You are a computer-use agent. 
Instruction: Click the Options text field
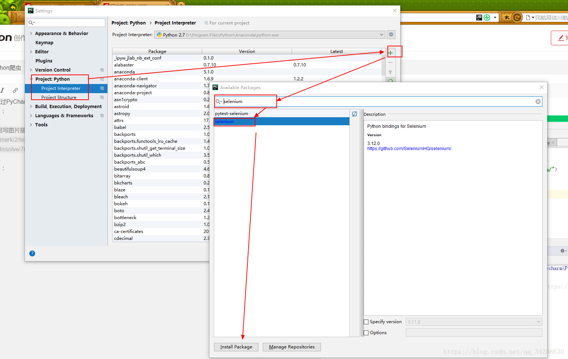(x=474, y=333)
